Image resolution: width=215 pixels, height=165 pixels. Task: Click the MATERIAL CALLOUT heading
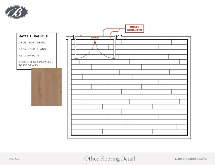point(33,36)
